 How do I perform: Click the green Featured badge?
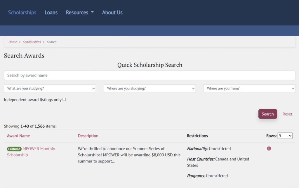(x=14, y=149)
